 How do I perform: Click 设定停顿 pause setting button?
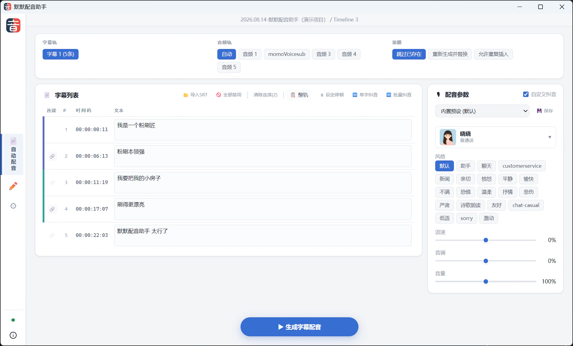click(x=332, y=95)
